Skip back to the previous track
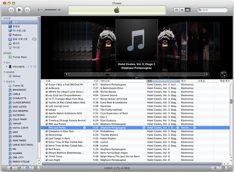Screen dimensions: 234x172 (x=11, y=10)
